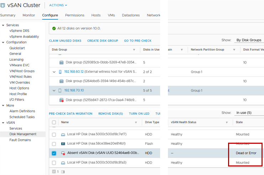This screenshot has height=175, width=264.
Task: Click the Absent vSAN Disk error icon
Action: [63, 153]
